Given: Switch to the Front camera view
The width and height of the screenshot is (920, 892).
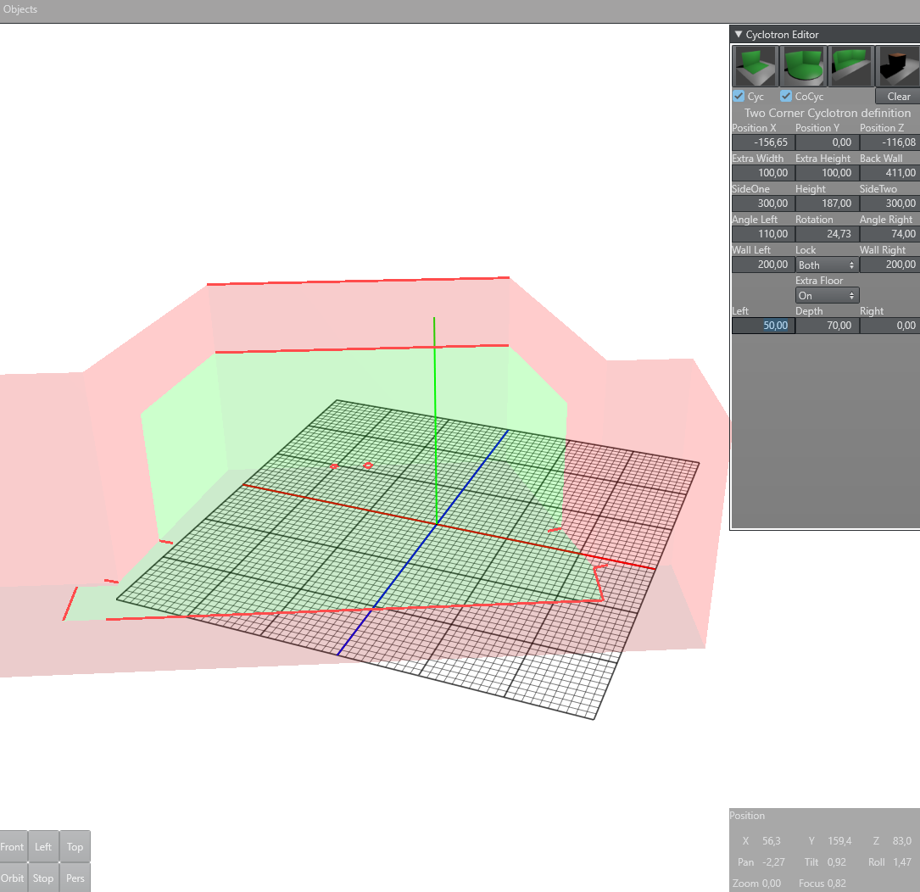Looking at the screenshot, I should click(13, 846).
